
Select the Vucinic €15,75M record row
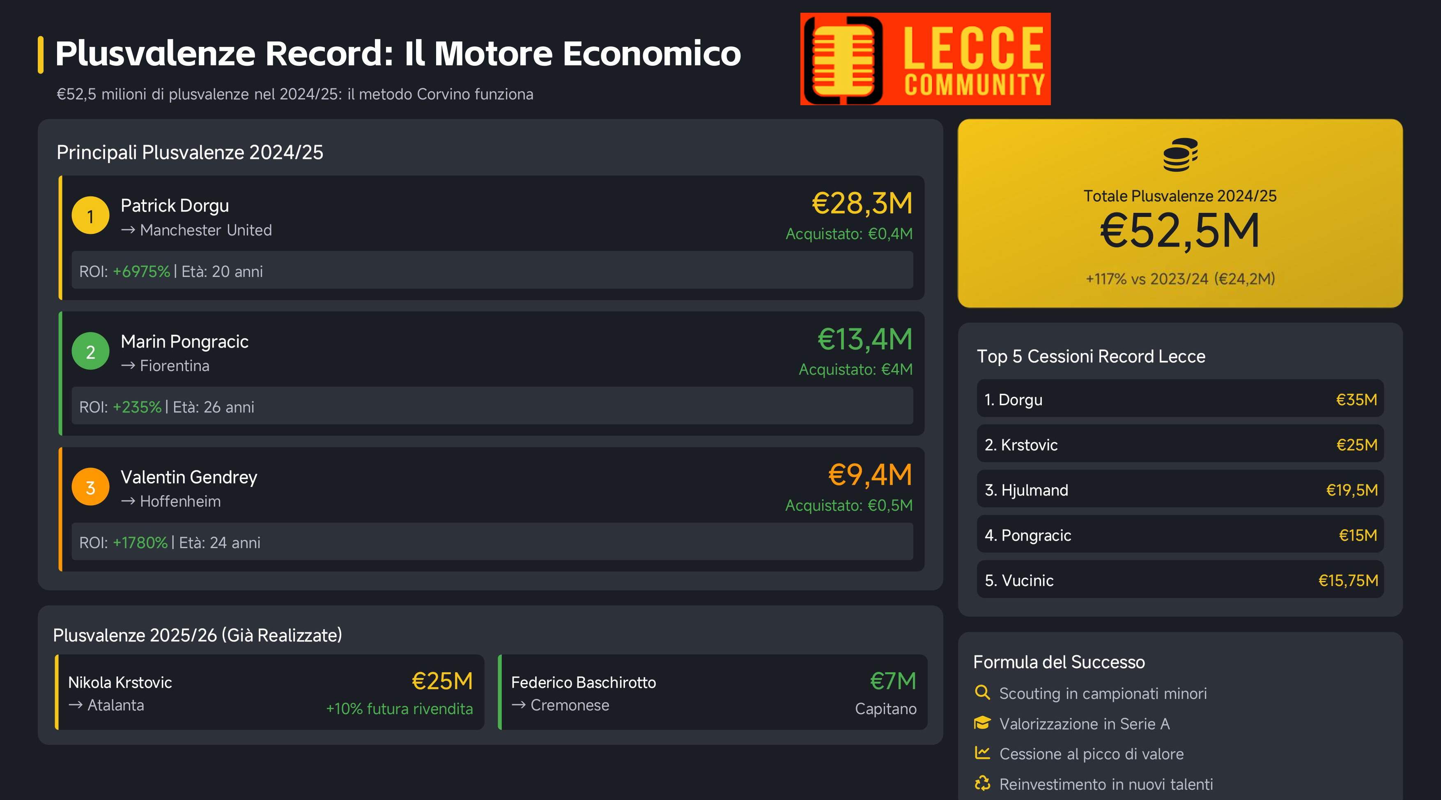[1180, 580]
